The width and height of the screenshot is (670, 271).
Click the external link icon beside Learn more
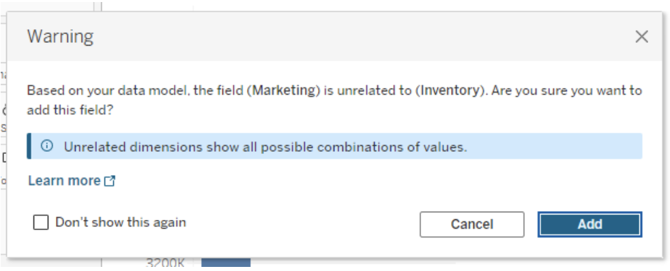point(110,181)
